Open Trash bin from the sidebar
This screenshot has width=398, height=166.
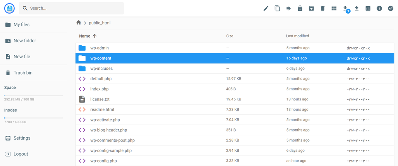click(x=23, y=73)
